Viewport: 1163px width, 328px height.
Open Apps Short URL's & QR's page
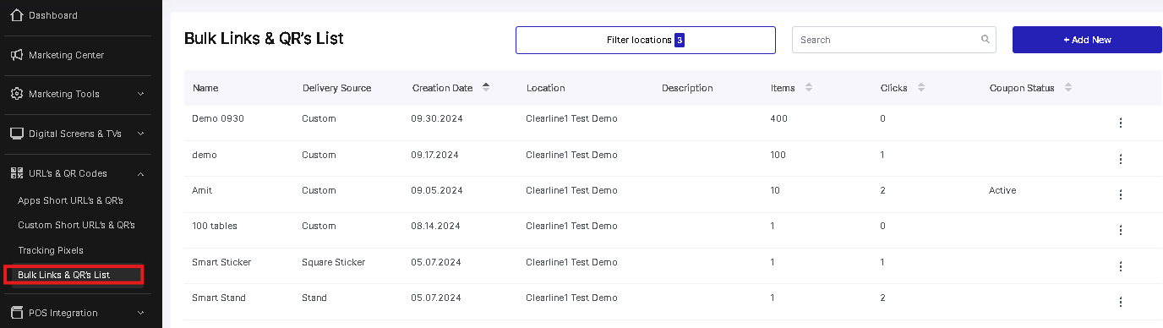(71, 200)
